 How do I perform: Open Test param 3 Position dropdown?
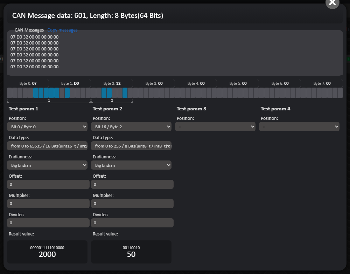click(x=215, y=126)
